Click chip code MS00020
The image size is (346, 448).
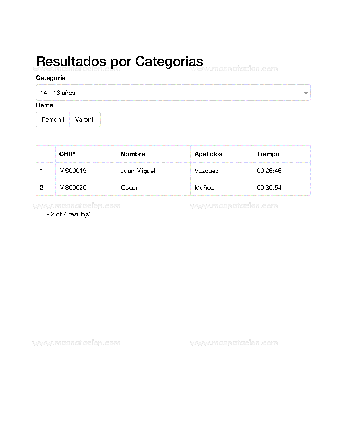point(73,188)
